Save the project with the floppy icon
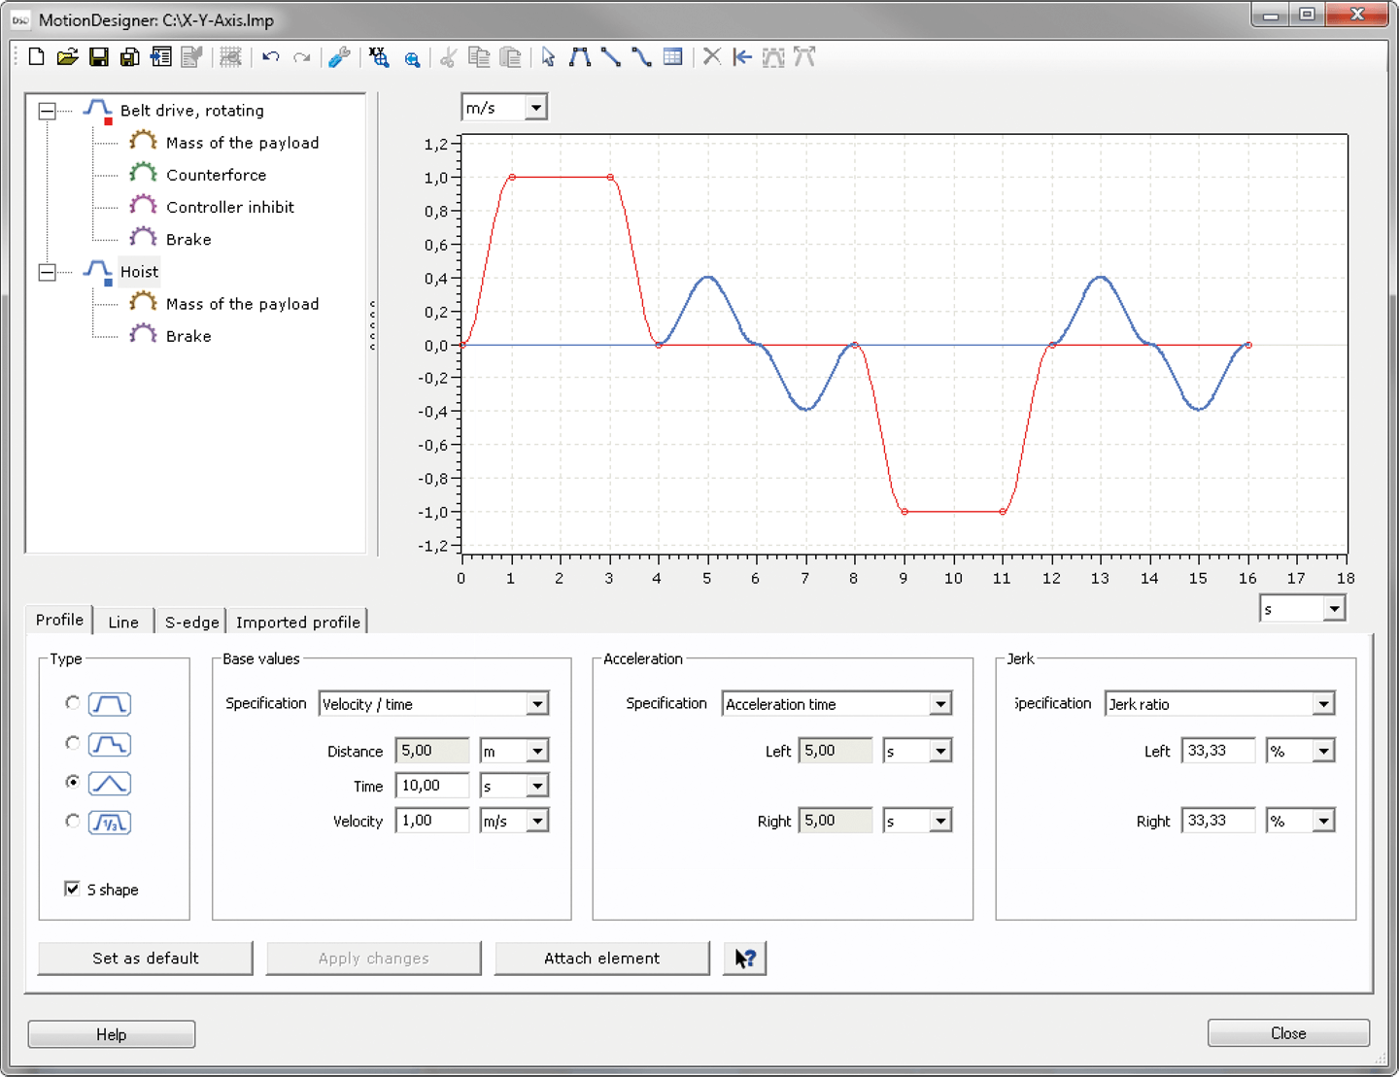1399x1077 pixels. pyautogui.click(x=98, y=57)
